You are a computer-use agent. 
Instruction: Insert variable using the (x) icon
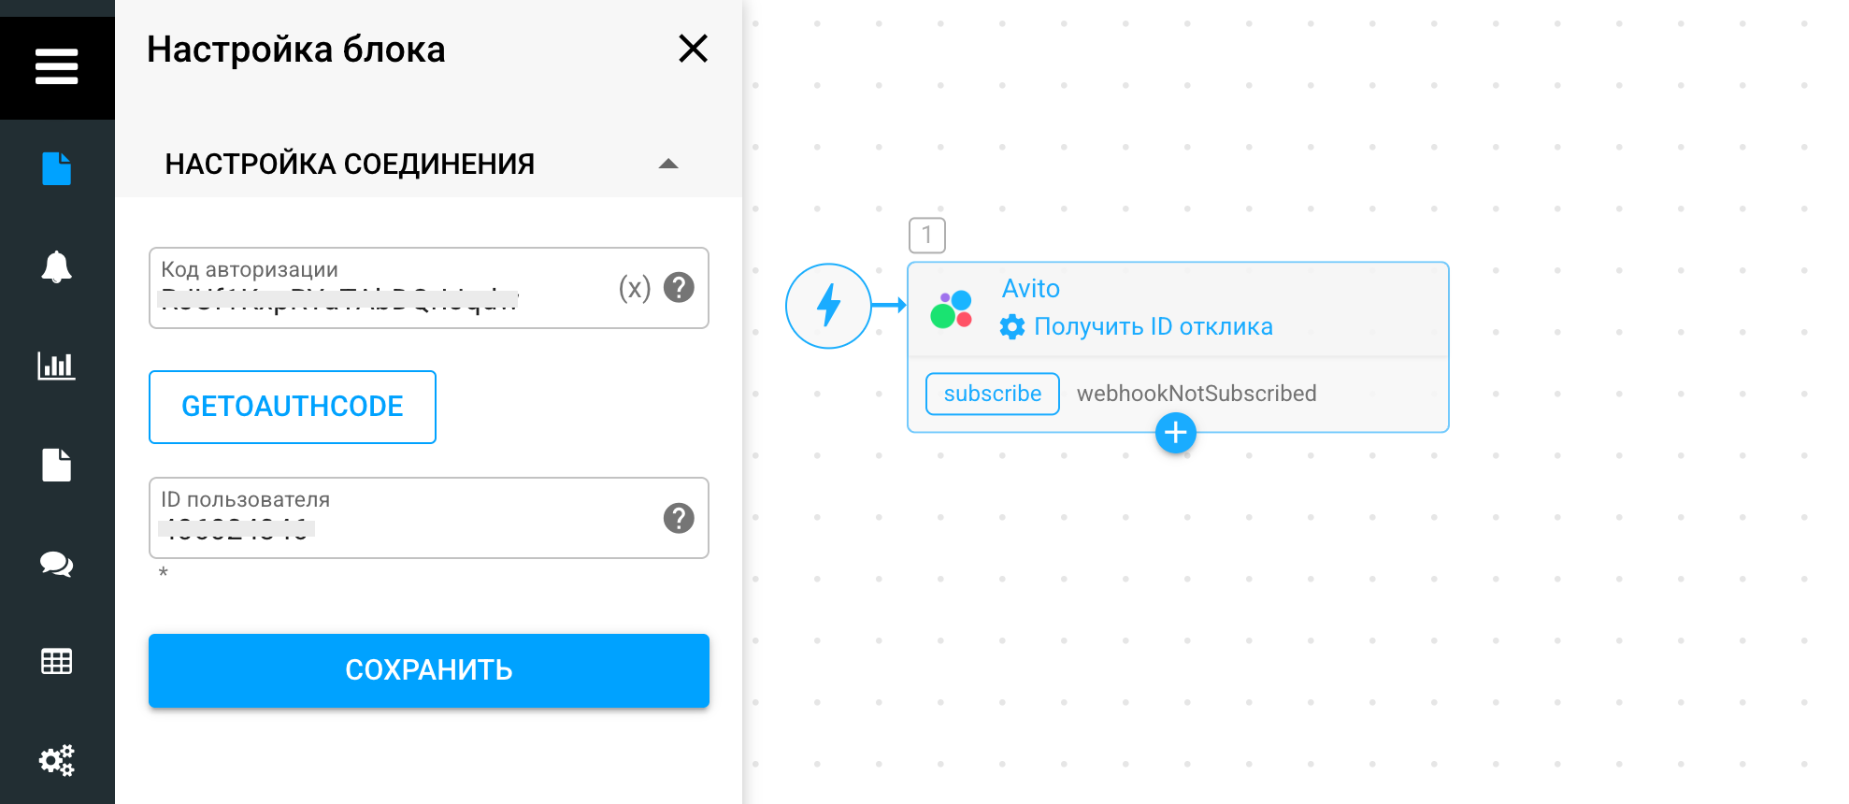coord(635,288)
